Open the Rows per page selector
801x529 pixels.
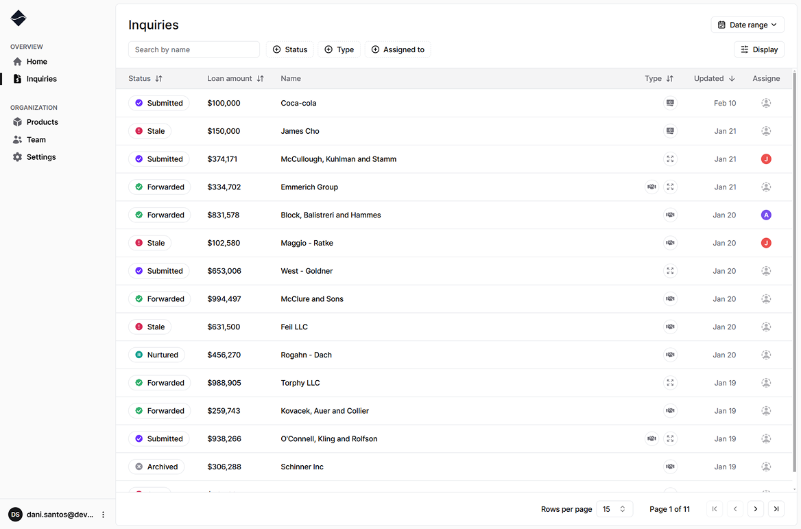click(x=614, y=509)
